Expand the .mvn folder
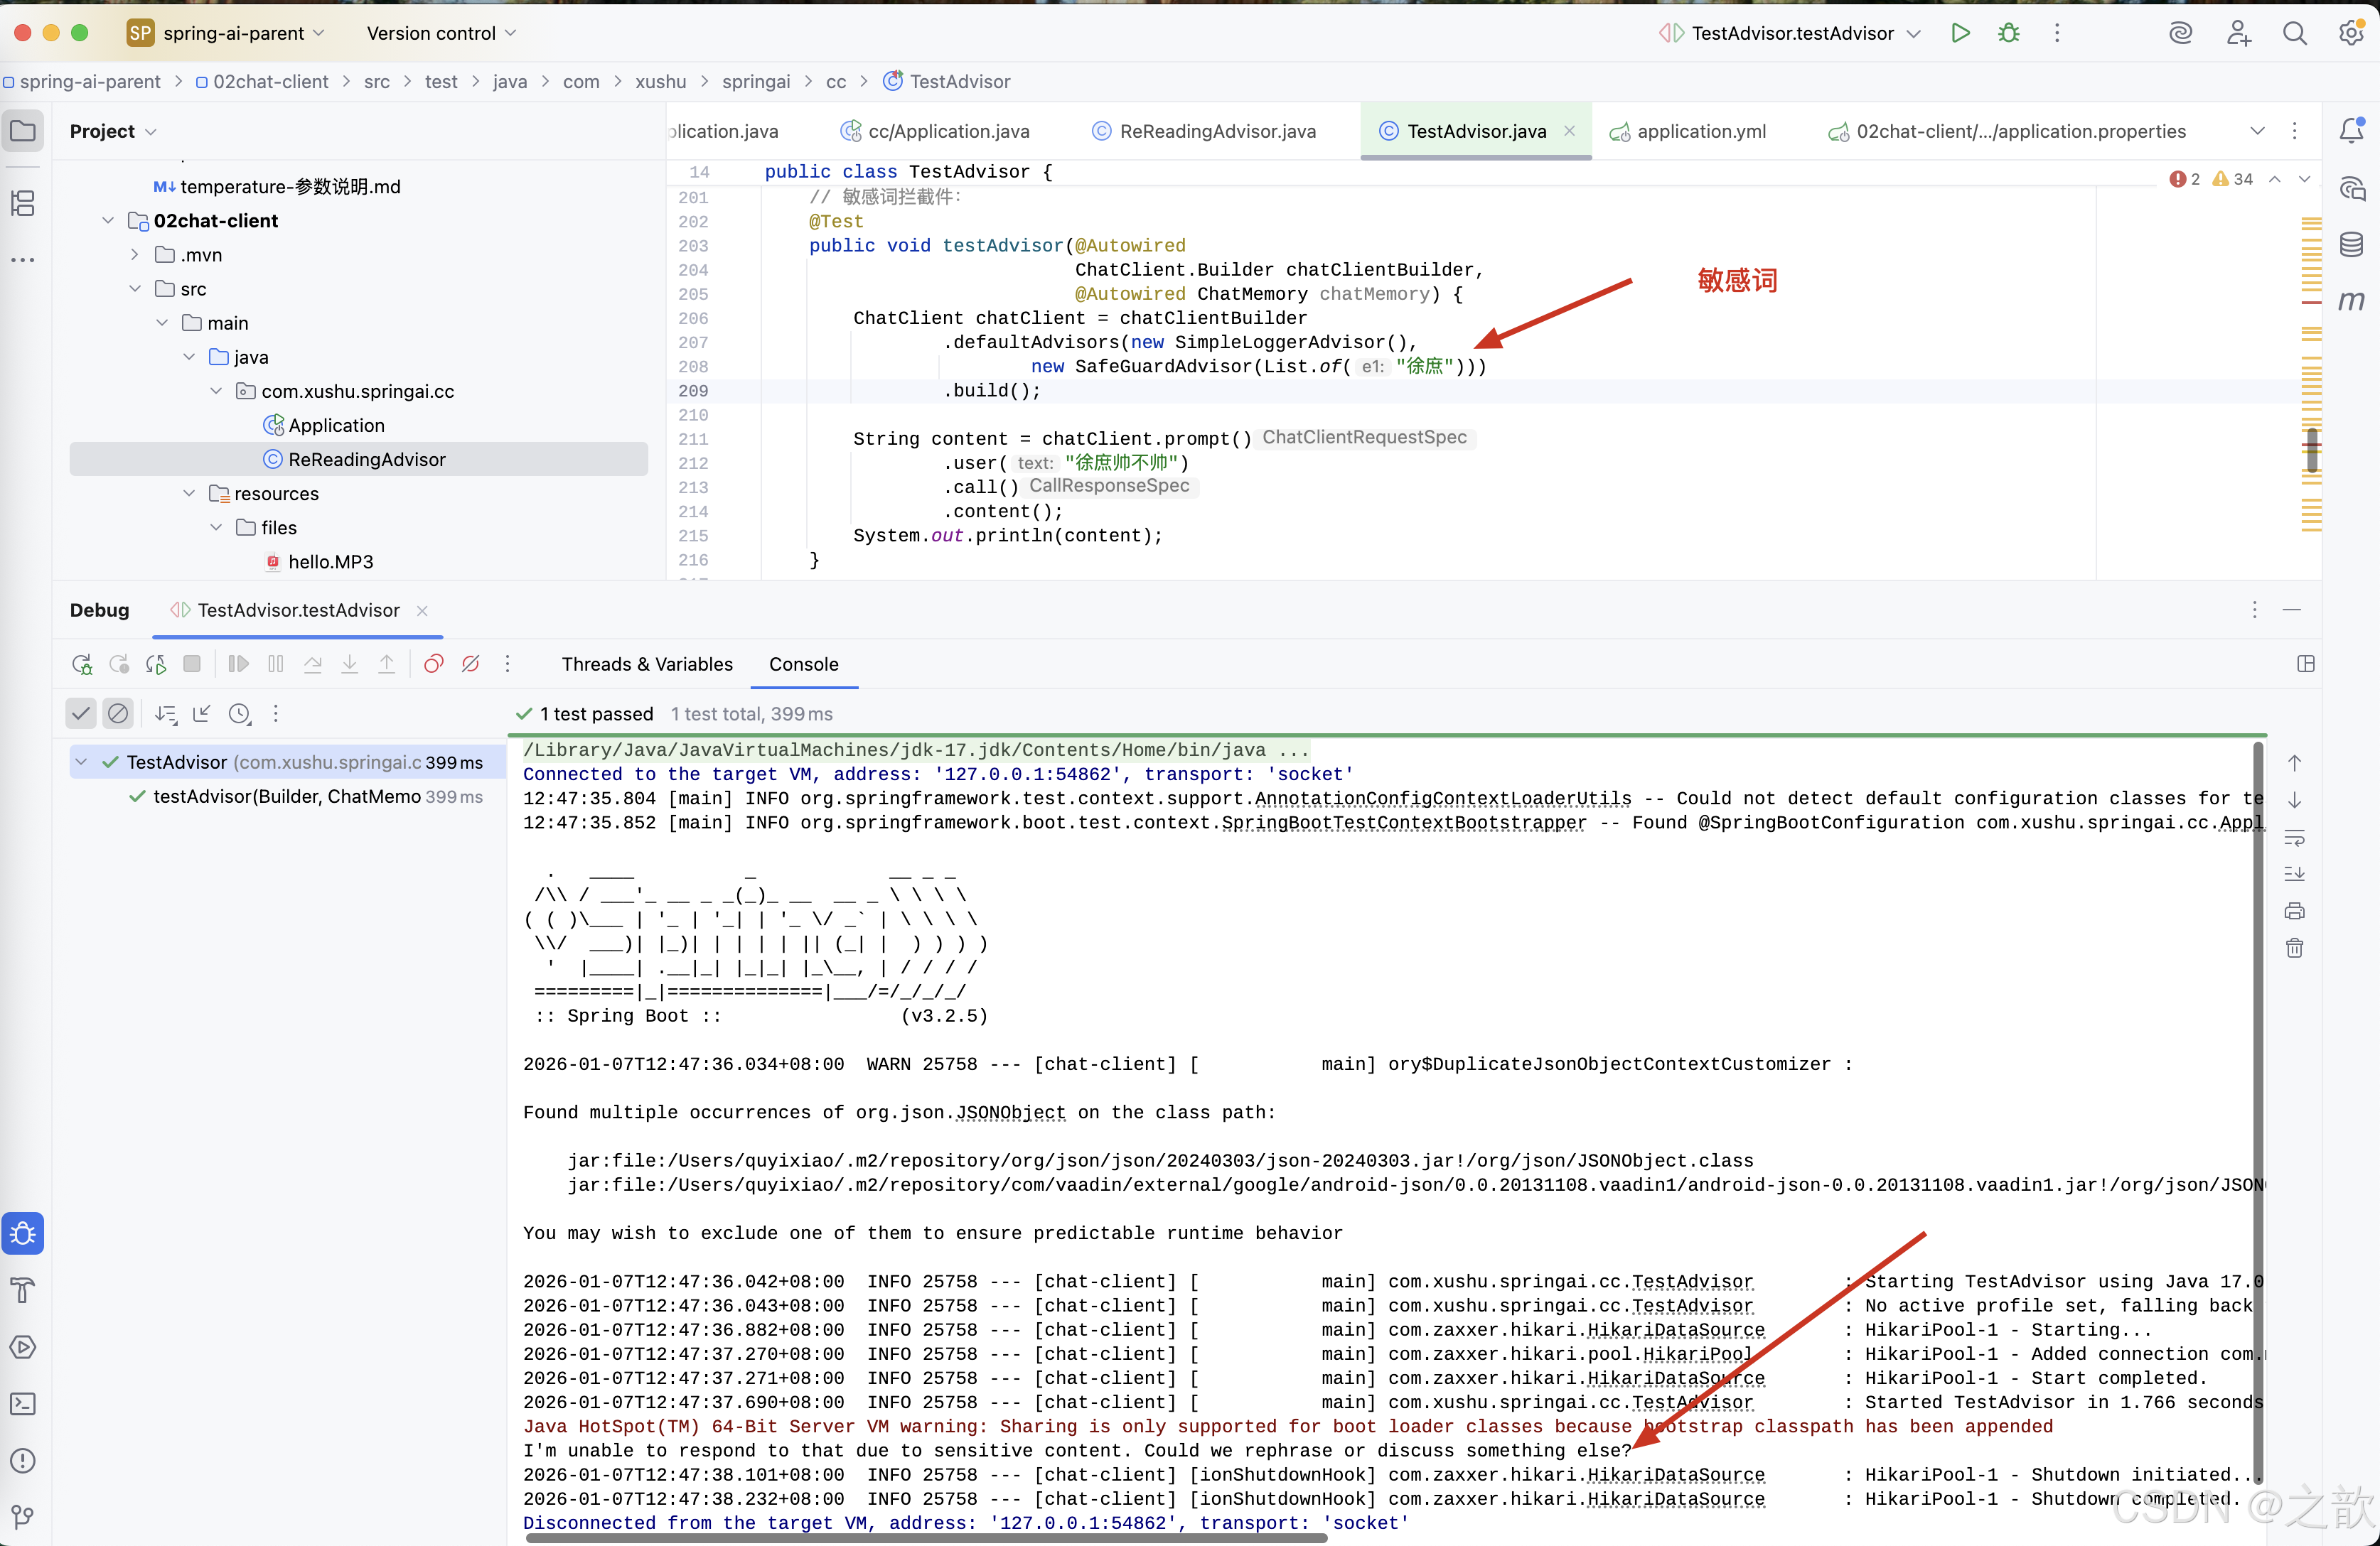2380x1546 pixels. pos(135,255)
